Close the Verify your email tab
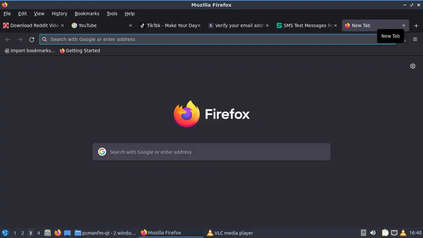This screenshot has height=238, width=423. coord(267,25)
